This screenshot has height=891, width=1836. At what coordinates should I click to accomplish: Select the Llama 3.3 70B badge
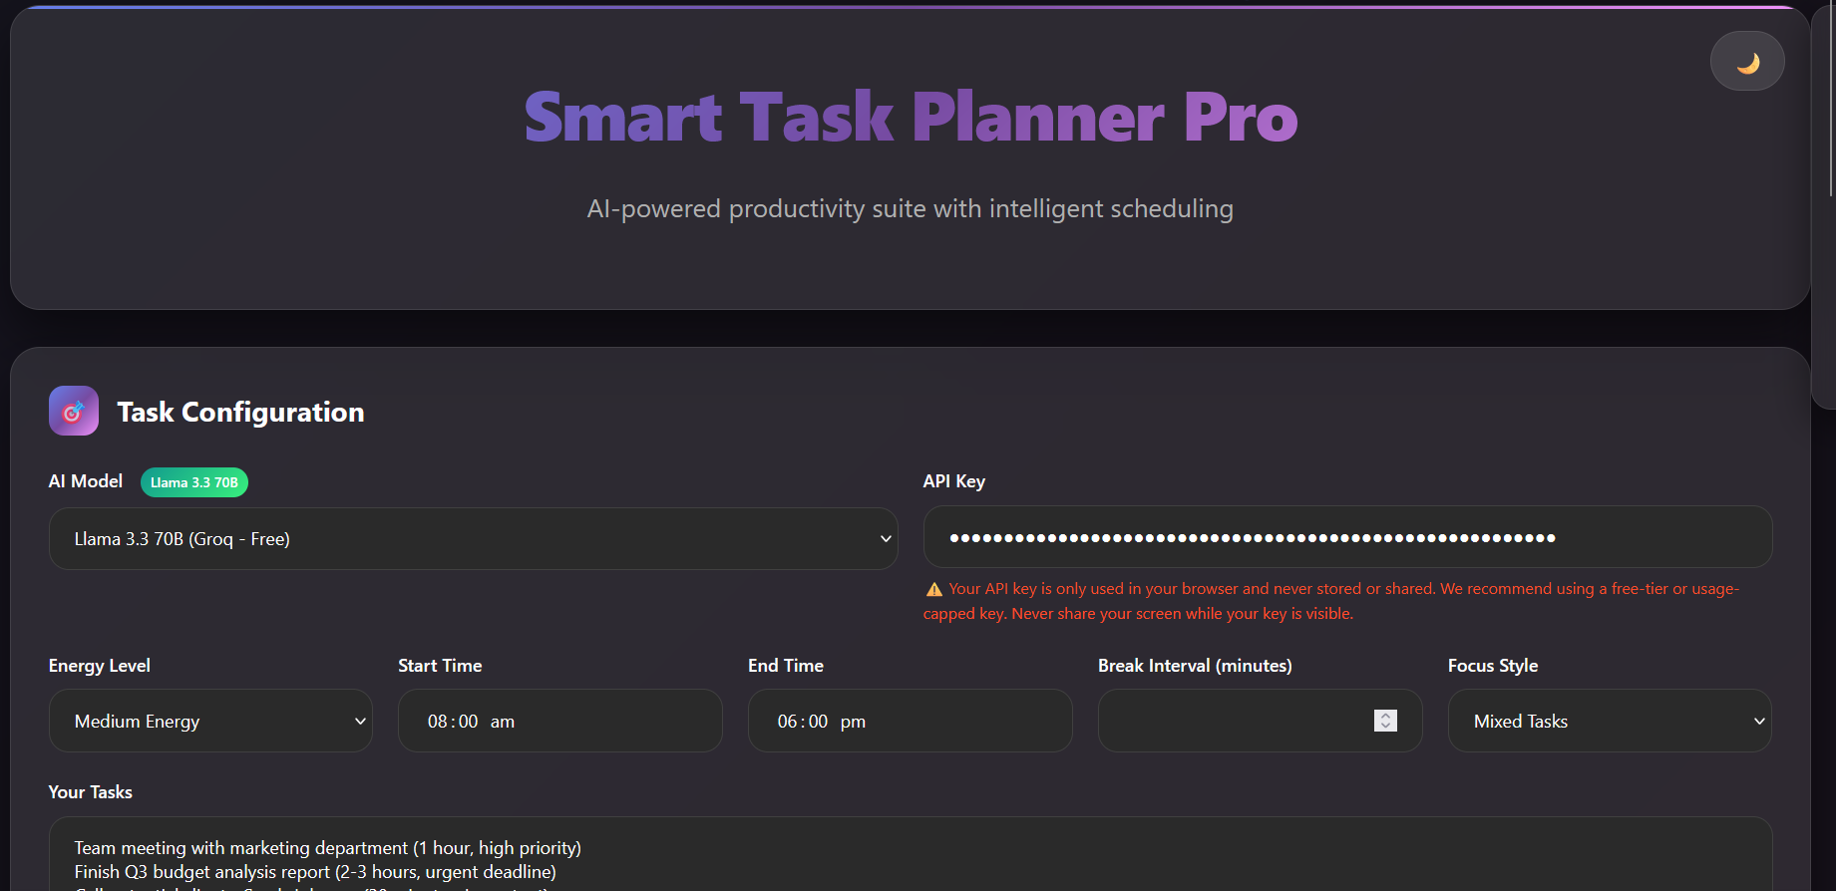193,481
